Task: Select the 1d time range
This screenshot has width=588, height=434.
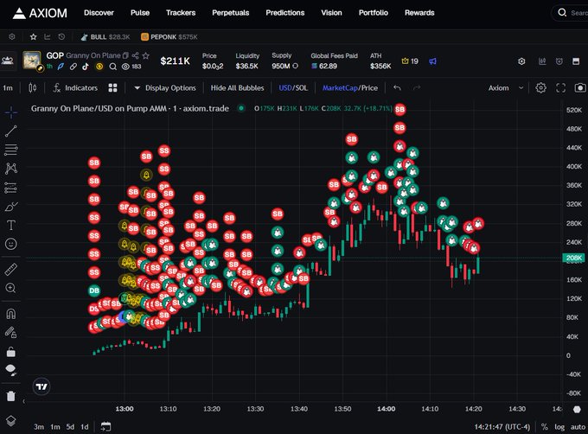Action: (x=85, y=427)
